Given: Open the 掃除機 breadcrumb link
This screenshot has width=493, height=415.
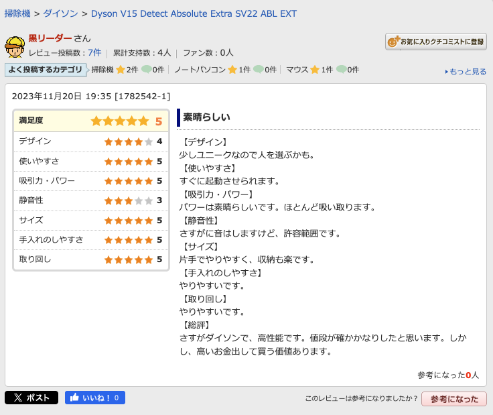Looking at the screenshot, I should 17,13.
